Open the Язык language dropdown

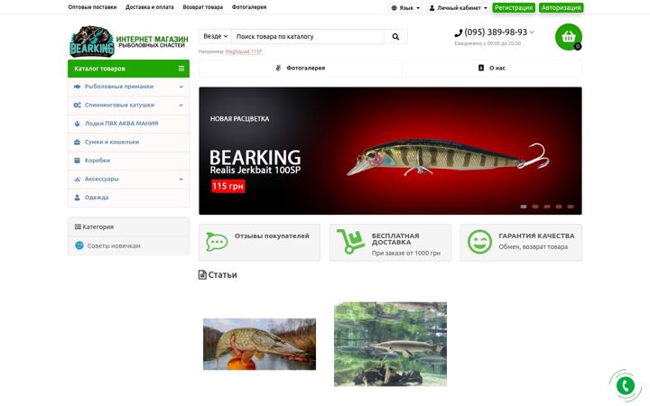pos(405,8)
